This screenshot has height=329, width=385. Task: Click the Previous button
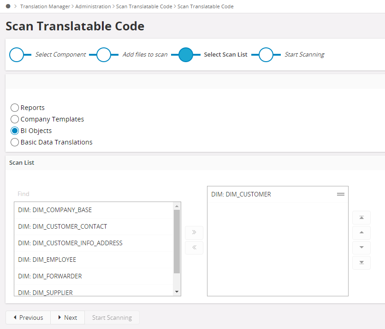pos(28,317)
